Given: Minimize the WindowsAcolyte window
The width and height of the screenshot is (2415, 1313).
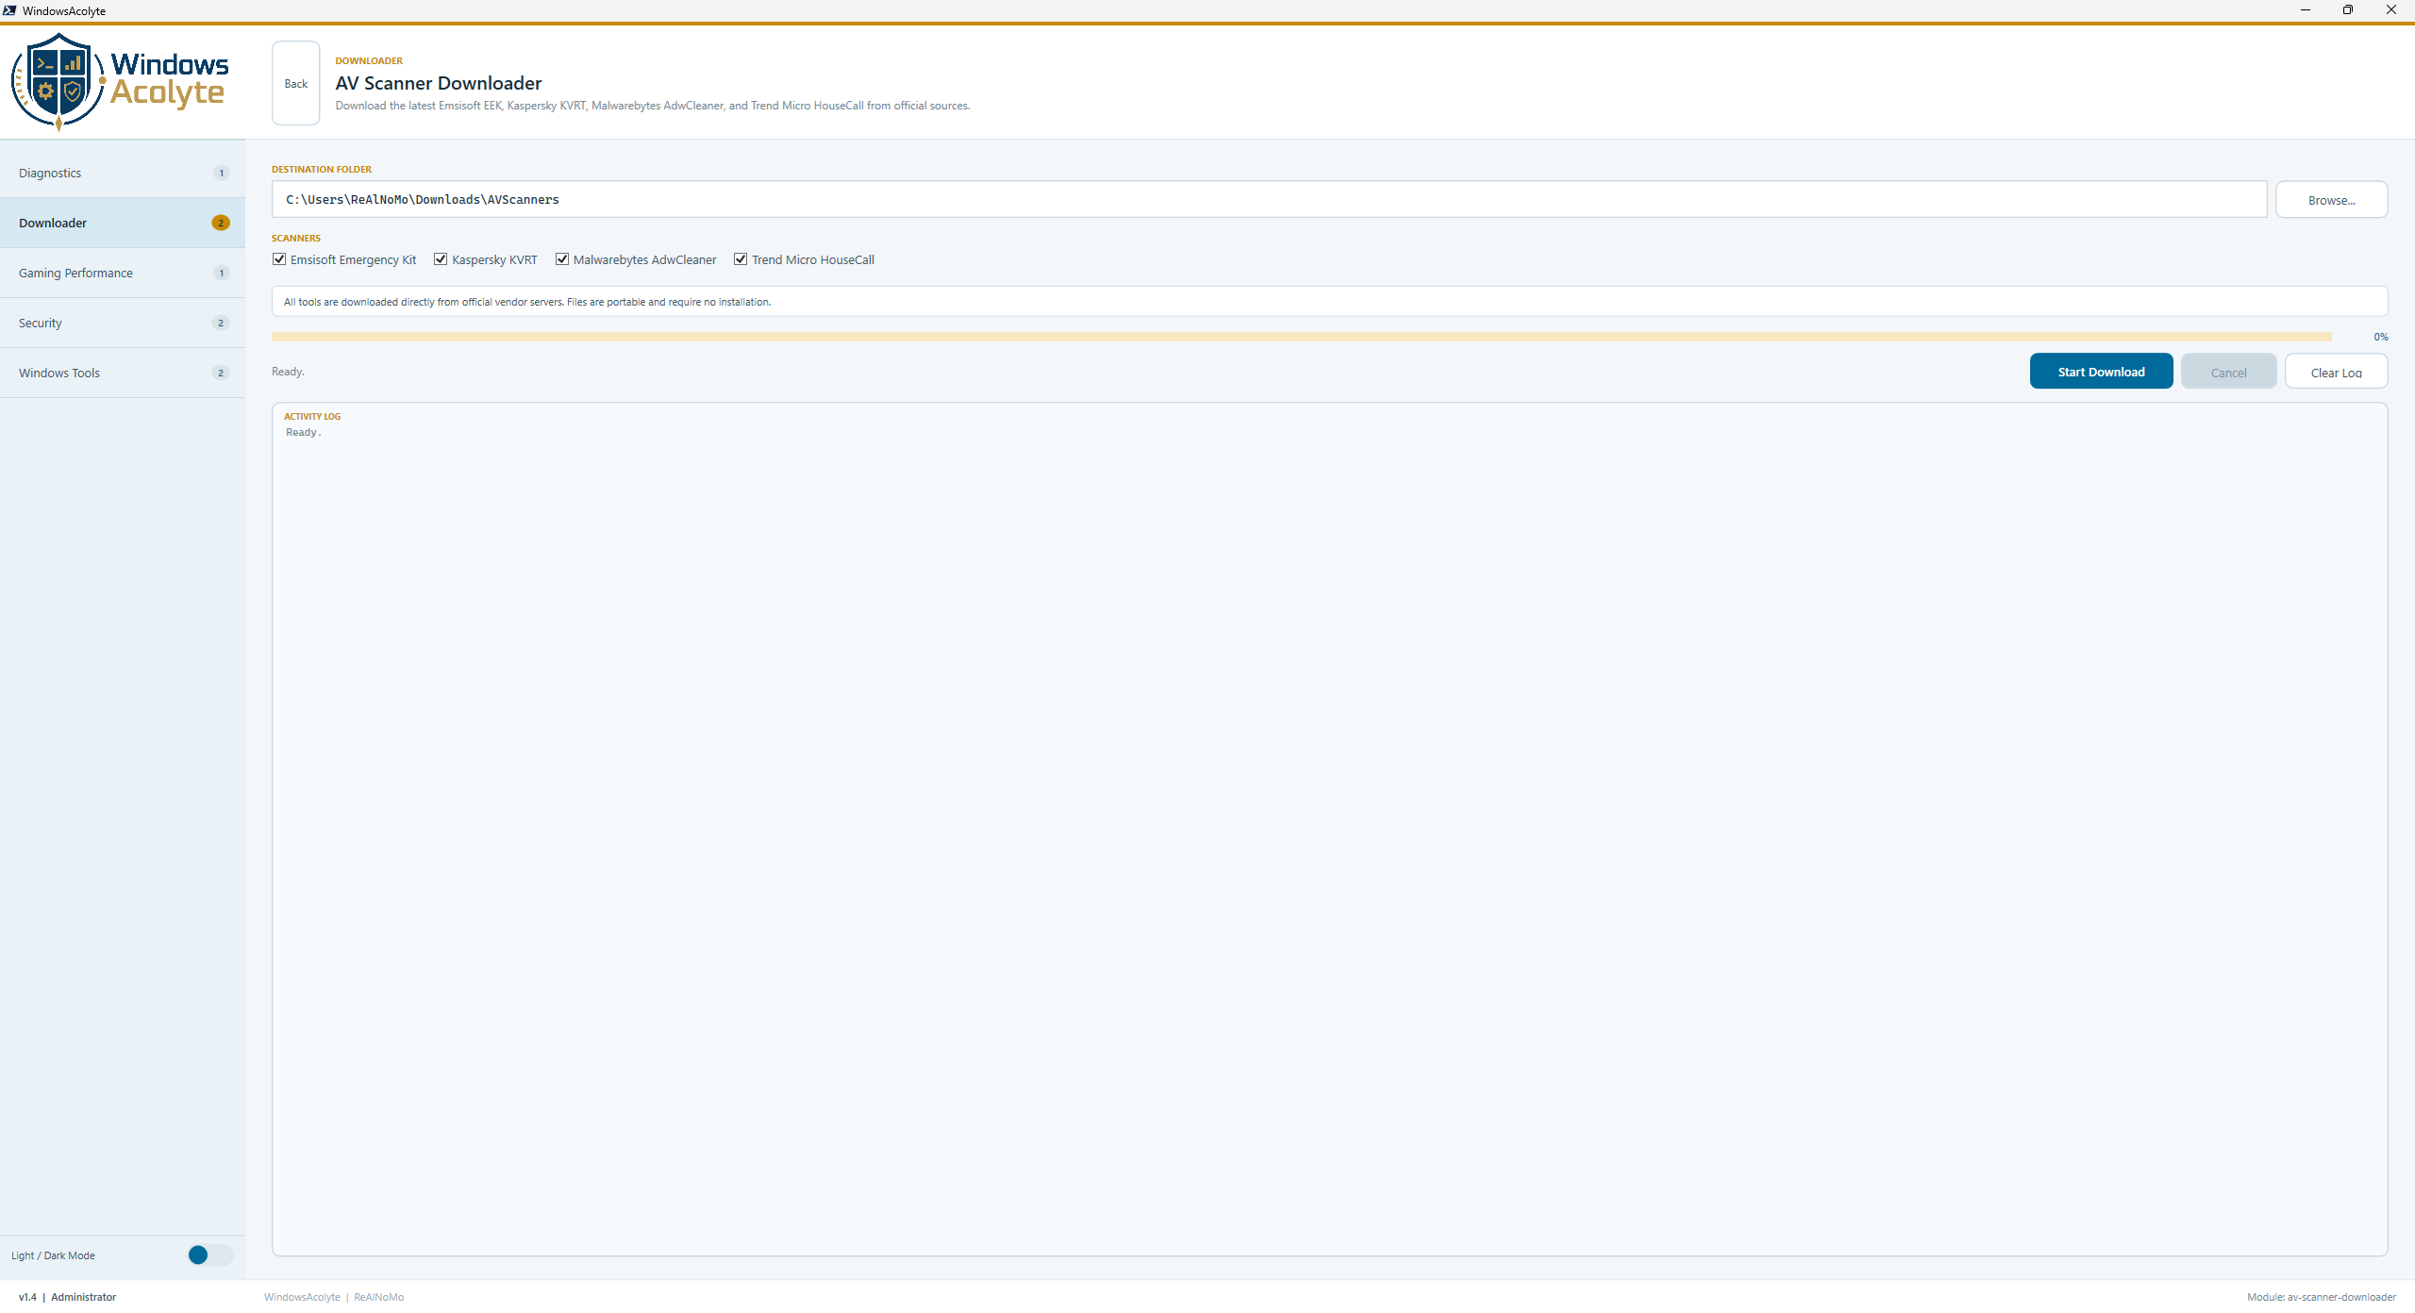Looking at the screenshot, I should point(2305,10).
